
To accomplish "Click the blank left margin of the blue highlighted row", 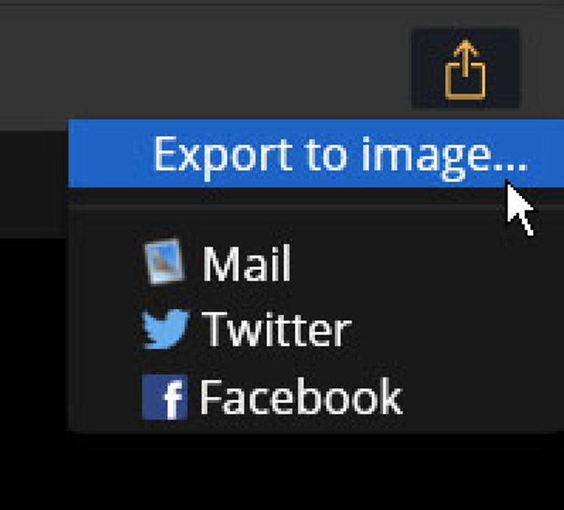I will click(x=109, y=153).
